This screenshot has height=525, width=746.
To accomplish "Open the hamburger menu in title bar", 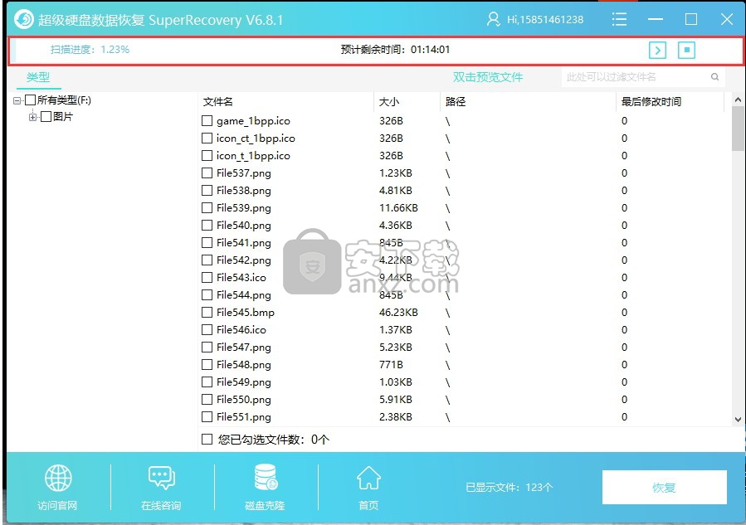I will coord(618,19).
